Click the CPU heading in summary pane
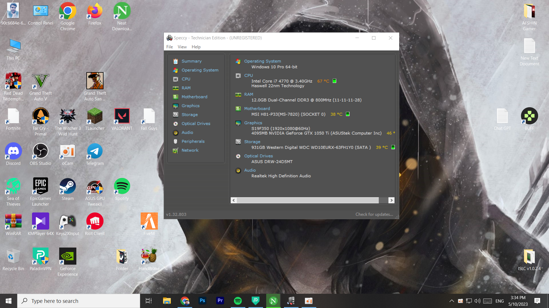Image resolution: width=549 pixels, height=308 pixels. point(248,75)
